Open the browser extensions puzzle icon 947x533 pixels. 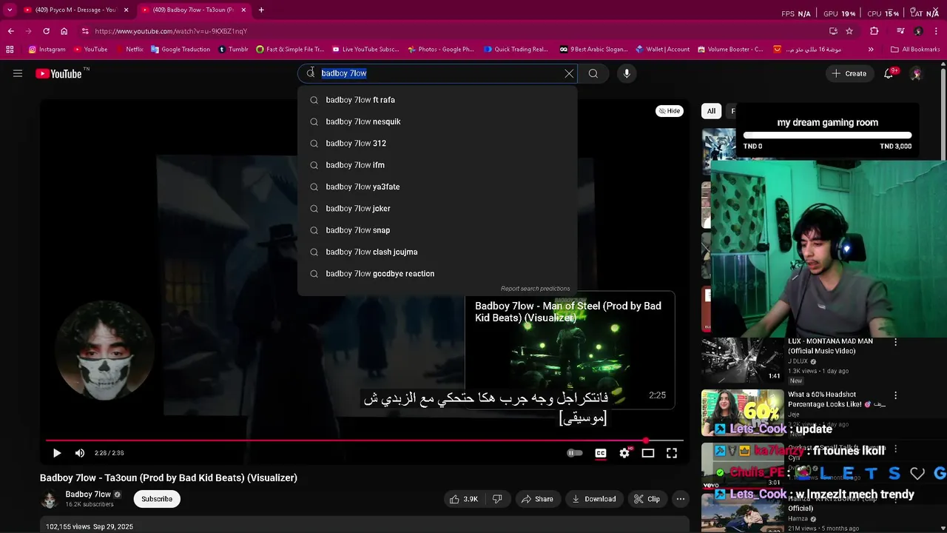pyautogui.click(x=874, y=31)
